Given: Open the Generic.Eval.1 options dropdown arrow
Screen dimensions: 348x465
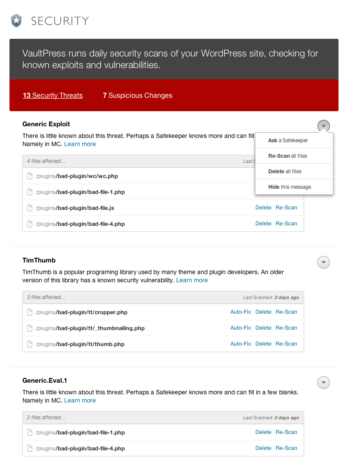Looking at the screenshot, I should pos(323,382).
